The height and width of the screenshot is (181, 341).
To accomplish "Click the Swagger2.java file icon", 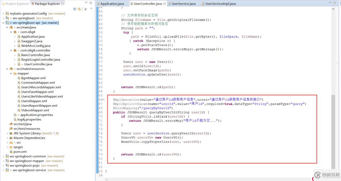I will (19, 41).
